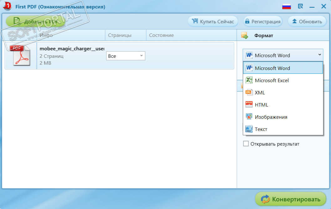Click the Добавить PDF button
This screenshot has width=331, height=209.
pos(35,22)
